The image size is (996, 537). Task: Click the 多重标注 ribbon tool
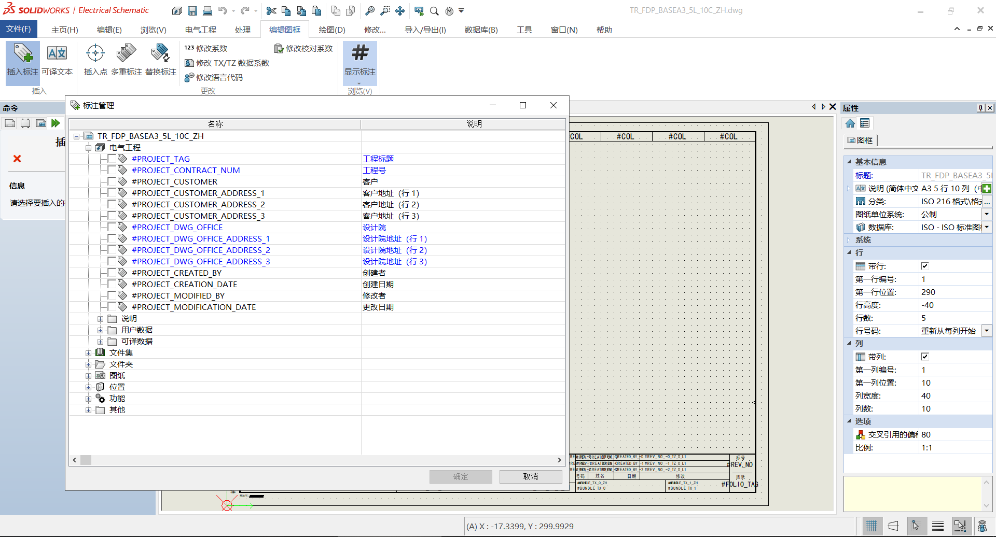click(127, 60)
